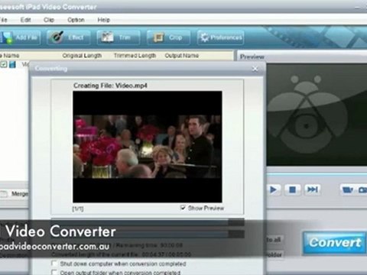Disable the Show Preview checkbox
Viewport: 367px width, 275px height.
click(183, 208)
